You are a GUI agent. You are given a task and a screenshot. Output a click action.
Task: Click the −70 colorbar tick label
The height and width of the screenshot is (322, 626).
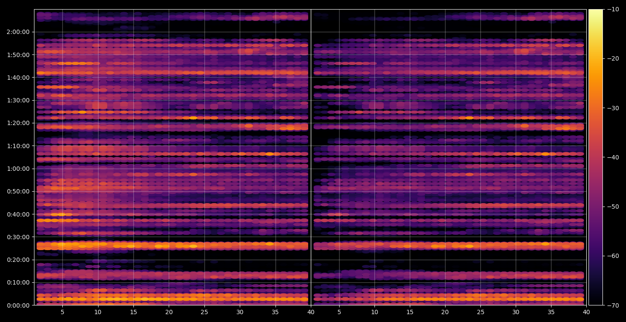coord(613,305)
